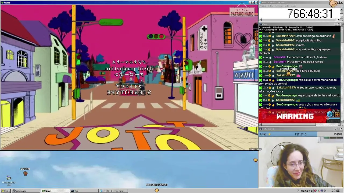Click the Conteúdo Patrocinado badge in Game window
Screen dimensions: 344x193
click(x=242, y=12)
